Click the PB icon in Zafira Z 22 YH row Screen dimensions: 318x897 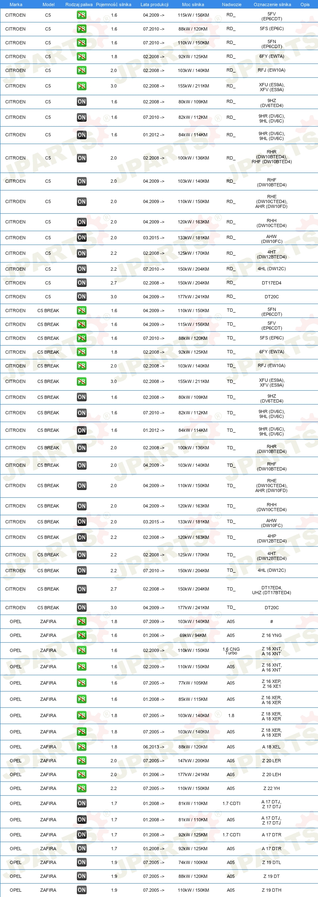[x=82, y=788]
